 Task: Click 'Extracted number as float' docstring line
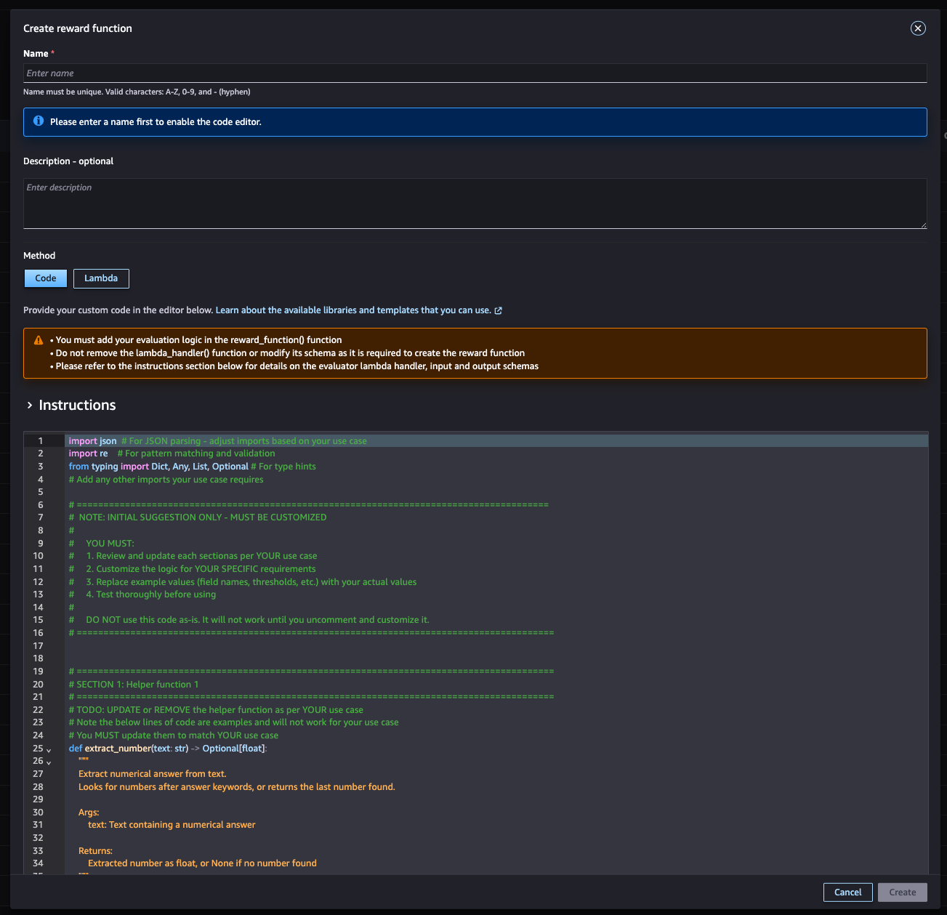(202, 863)
